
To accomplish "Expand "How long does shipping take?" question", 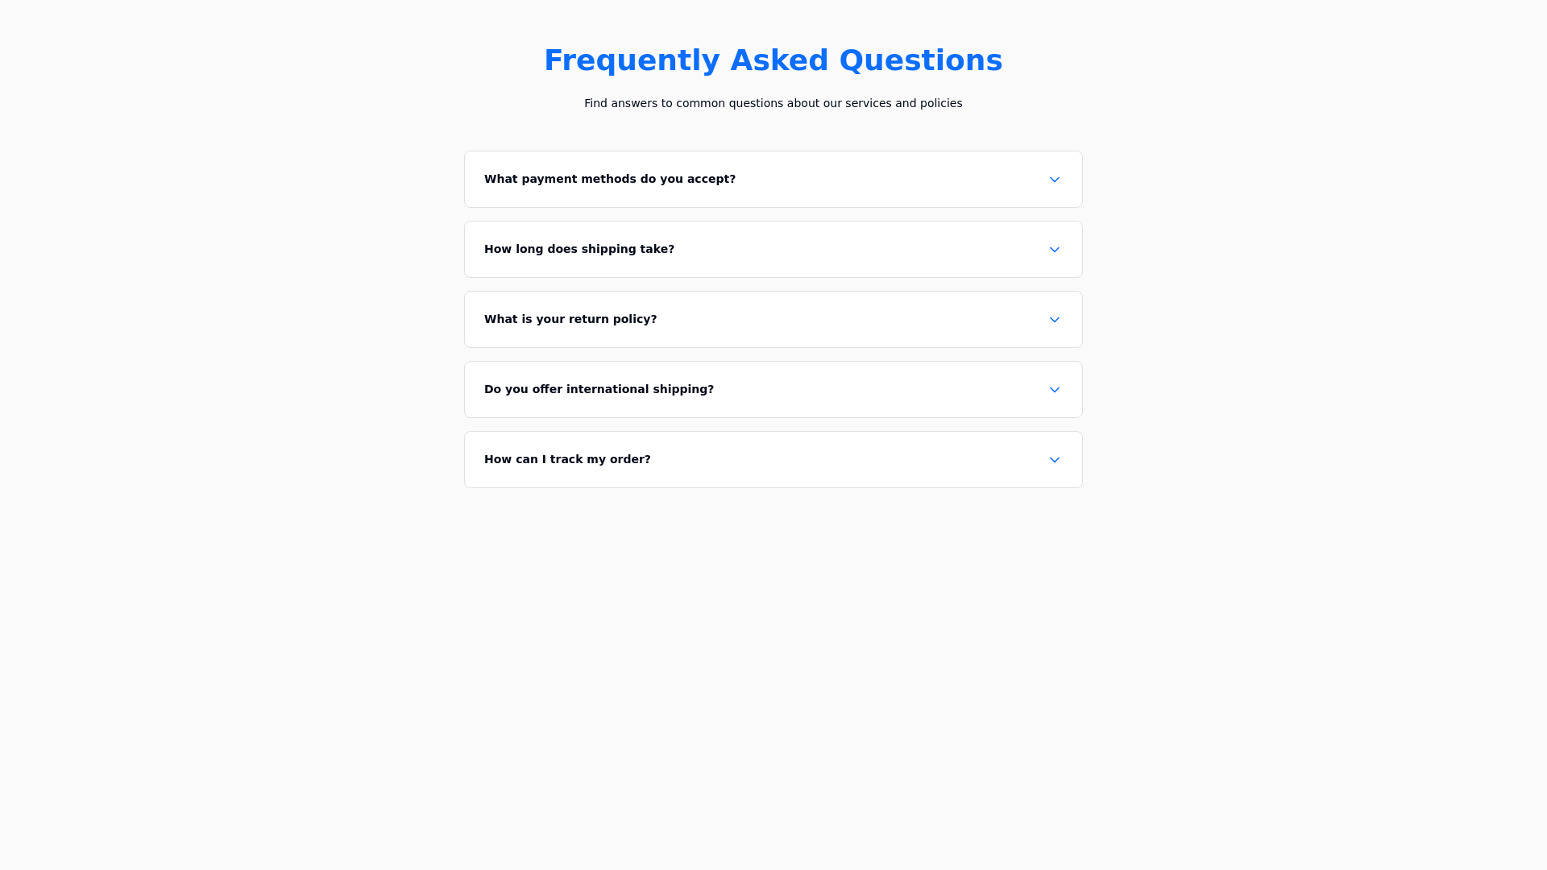I will 579,249.
